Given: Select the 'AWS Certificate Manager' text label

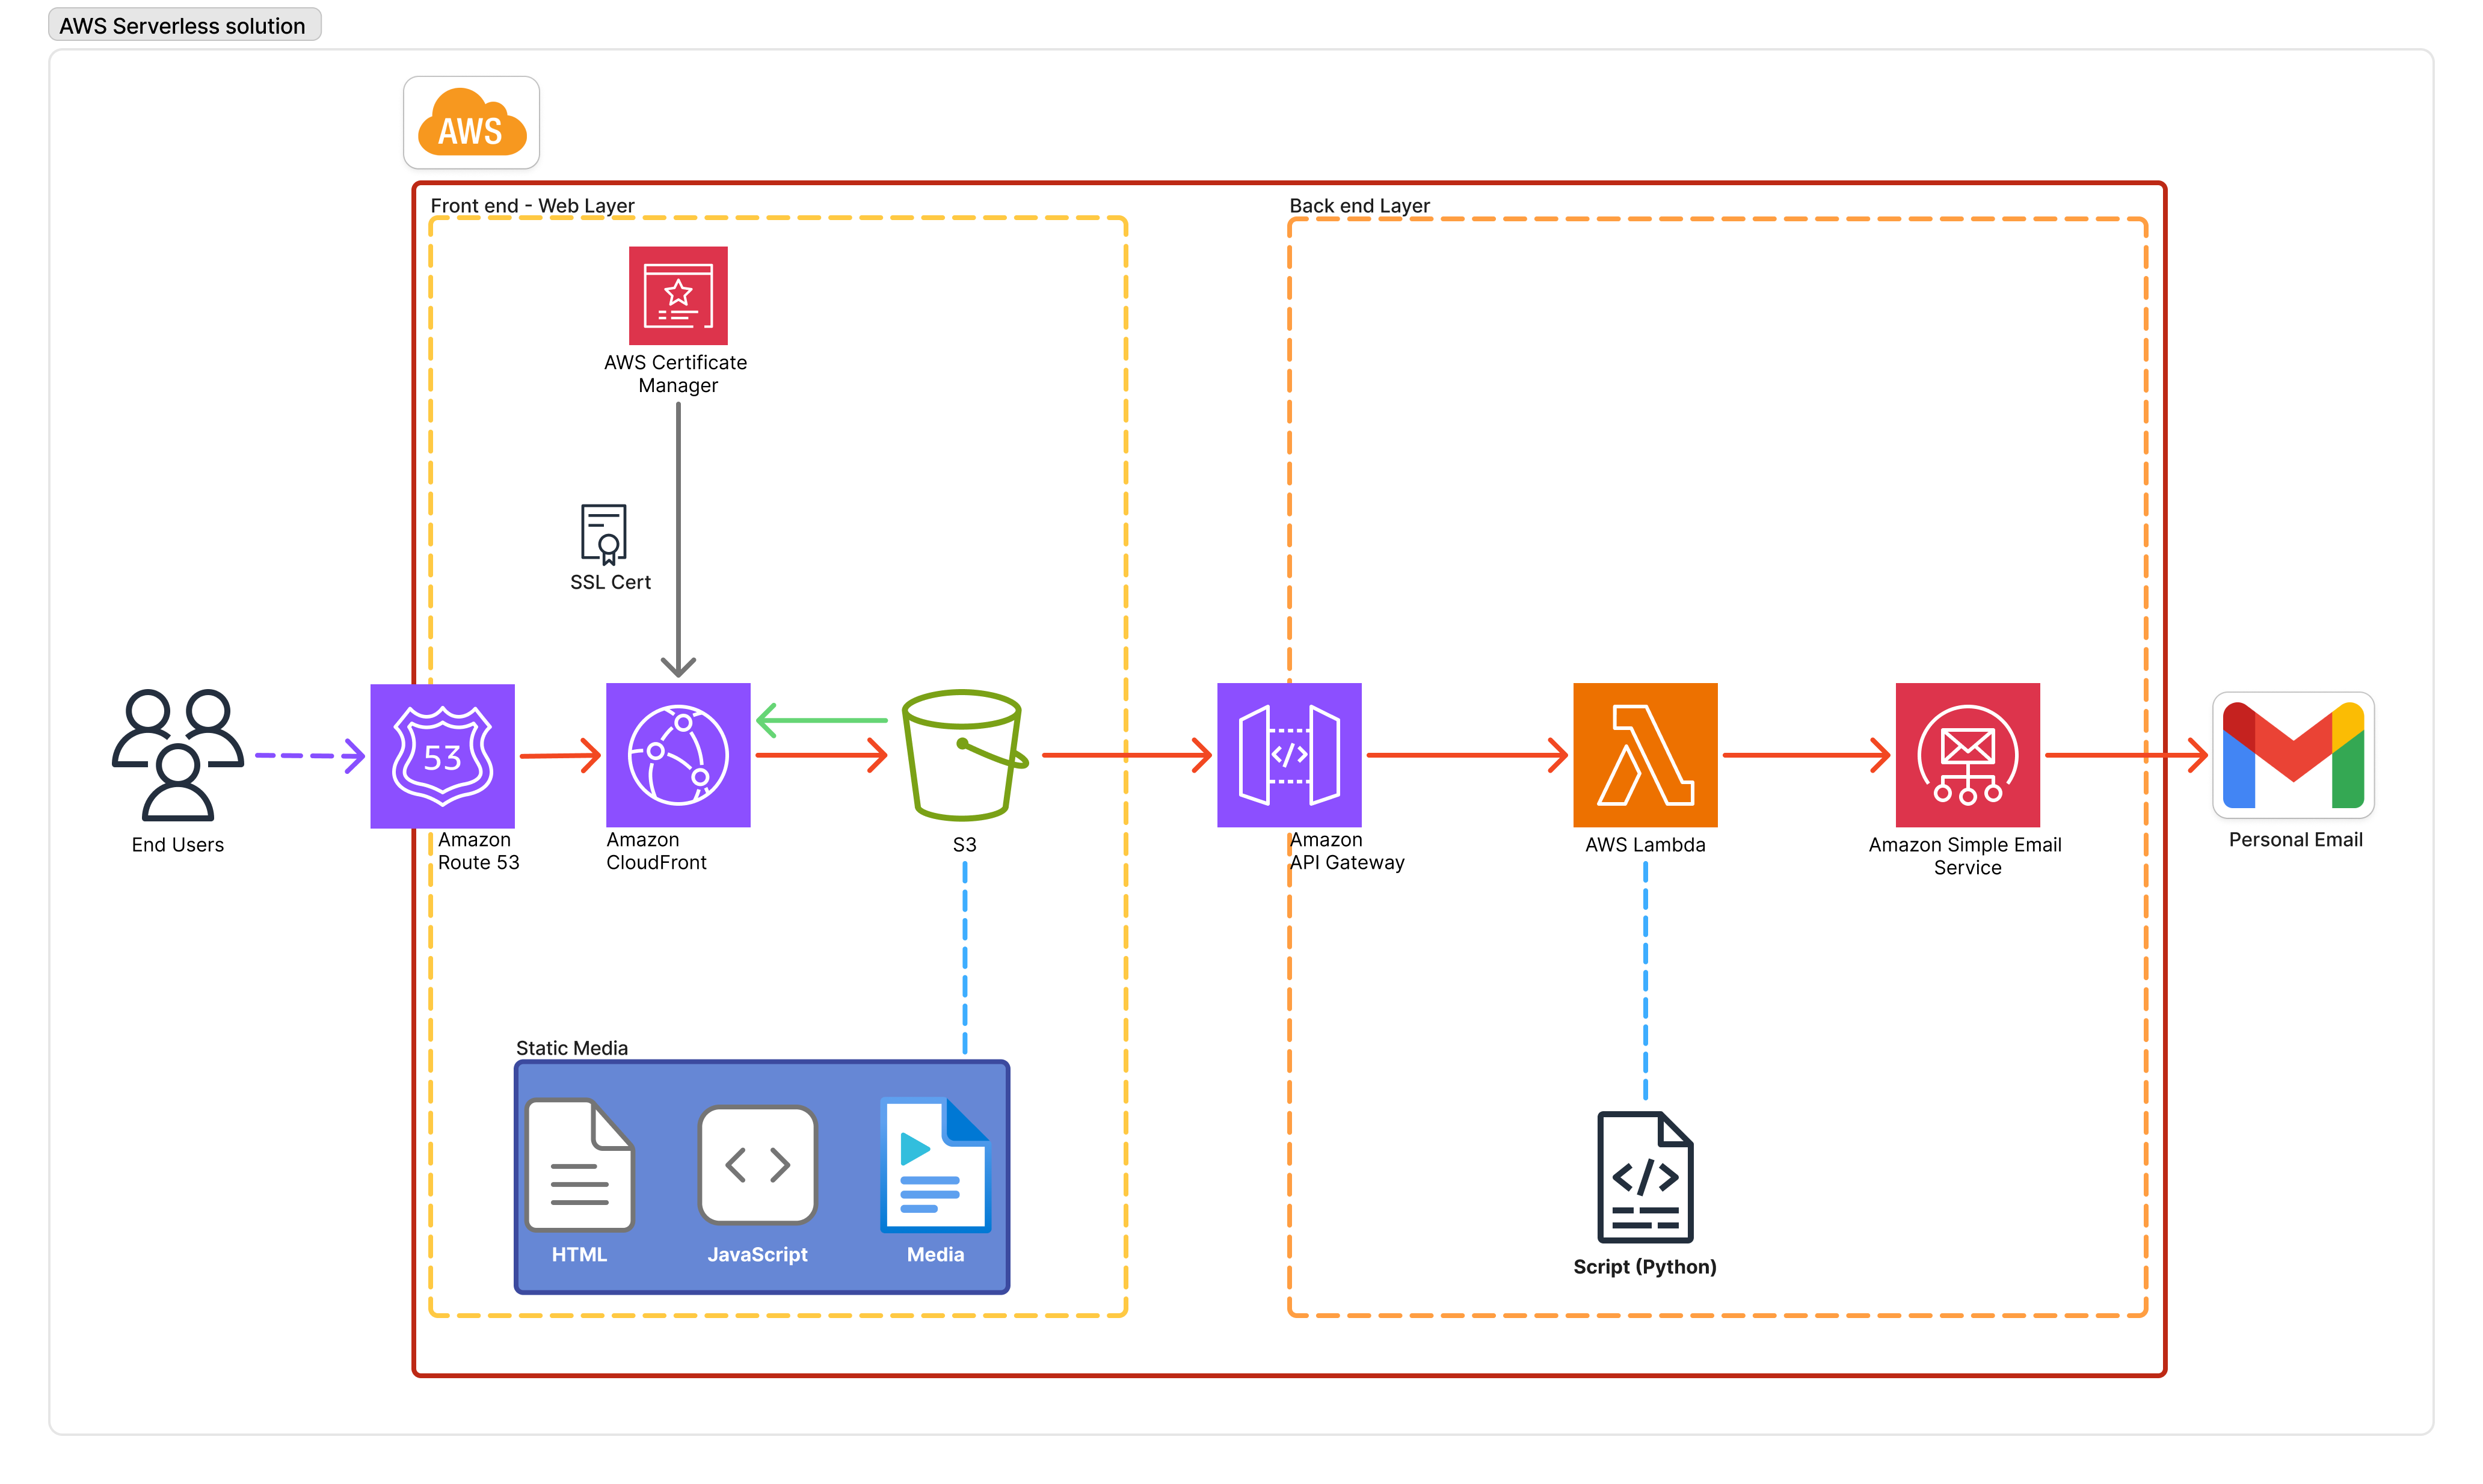Looking at the screenshot, I should tap(676, 374).
